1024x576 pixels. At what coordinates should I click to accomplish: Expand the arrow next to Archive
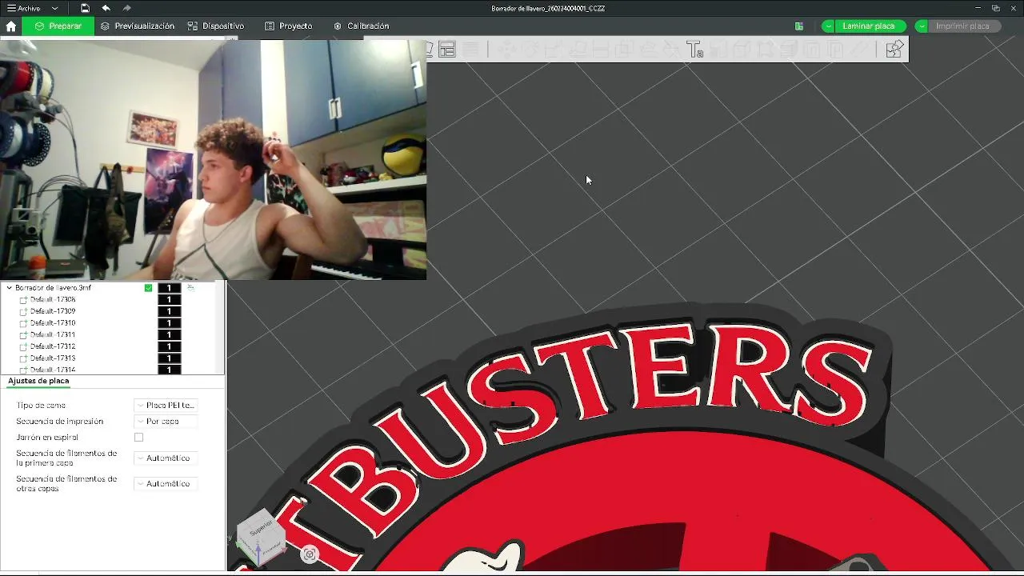click(x=54, y=8)
